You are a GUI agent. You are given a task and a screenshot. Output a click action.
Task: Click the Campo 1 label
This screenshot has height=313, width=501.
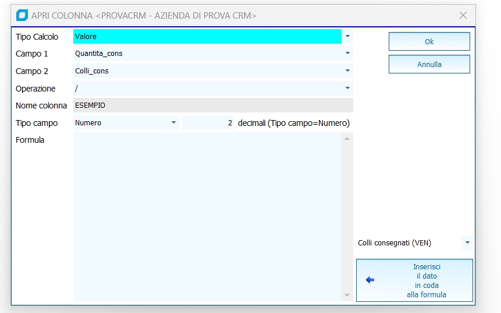31,54
